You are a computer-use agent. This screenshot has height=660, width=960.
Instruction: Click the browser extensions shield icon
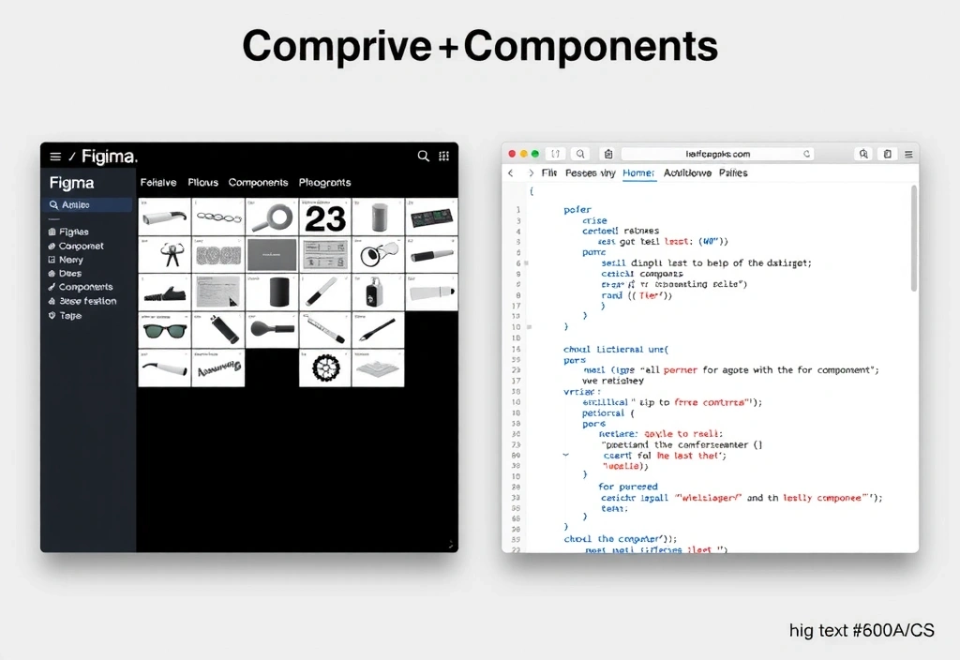[607, 153]
